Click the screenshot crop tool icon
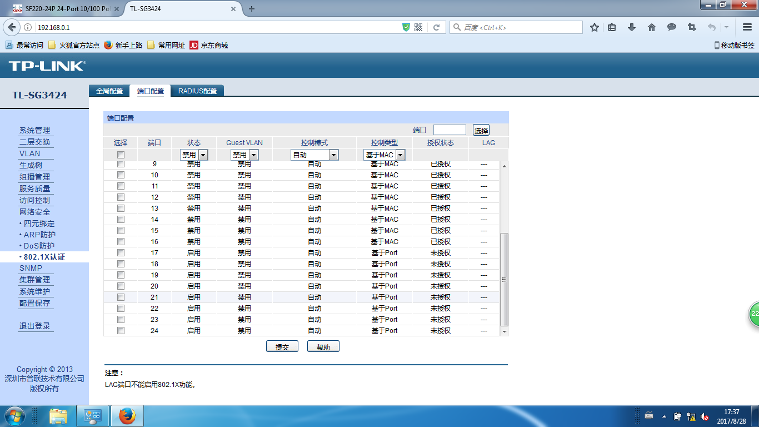 click(x=692, y=27)
